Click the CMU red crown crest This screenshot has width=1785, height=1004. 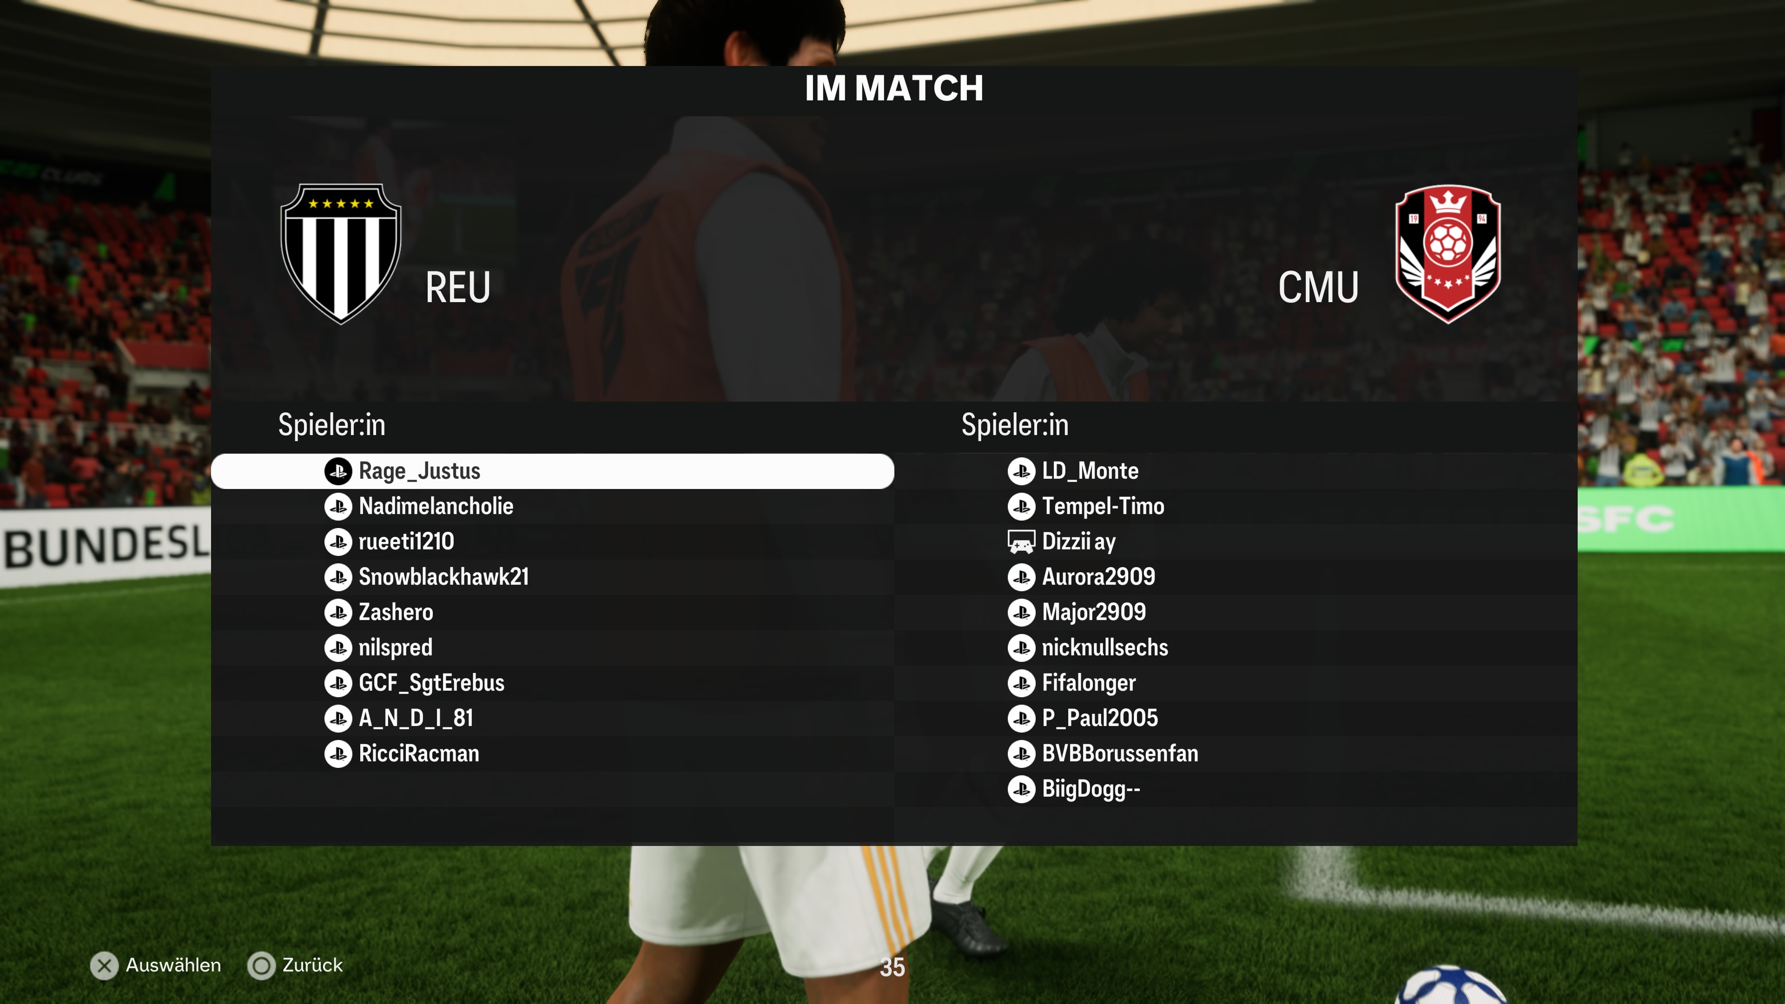click(1448, 254)
